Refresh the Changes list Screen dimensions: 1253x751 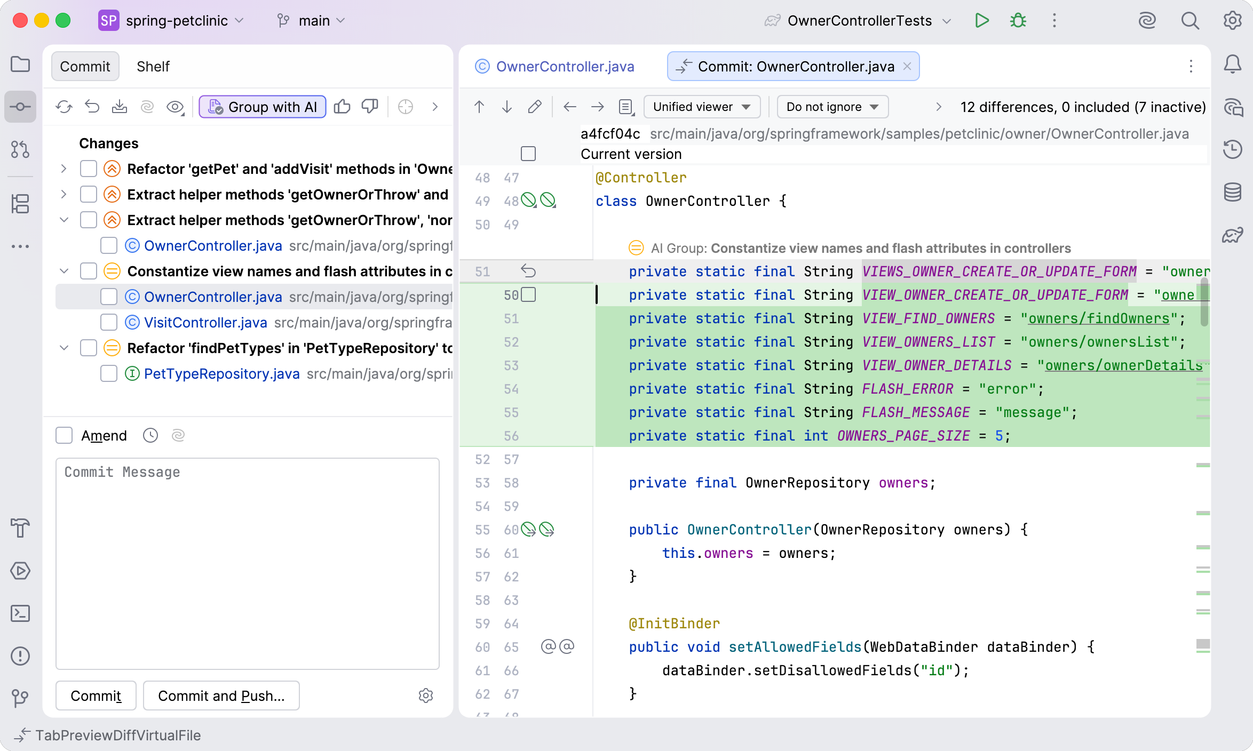point(64,107)
